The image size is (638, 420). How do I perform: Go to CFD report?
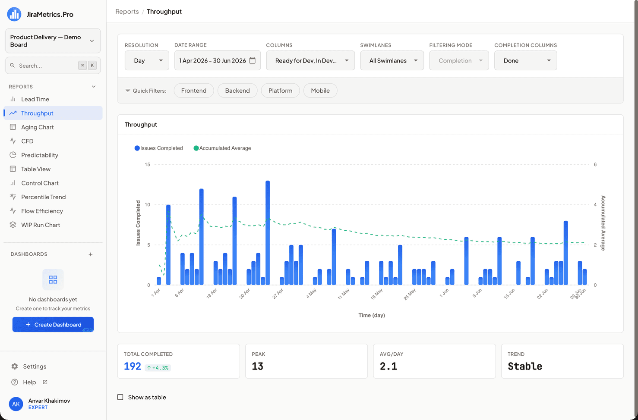click(x=53, y=141)
